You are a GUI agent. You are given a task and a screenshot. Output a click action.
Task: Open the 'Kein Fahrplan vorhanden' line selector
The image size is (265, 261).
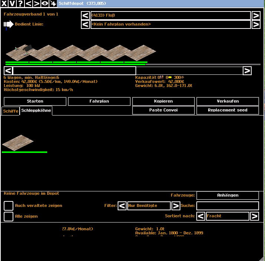pyautogui.click(x=170, y=24)
